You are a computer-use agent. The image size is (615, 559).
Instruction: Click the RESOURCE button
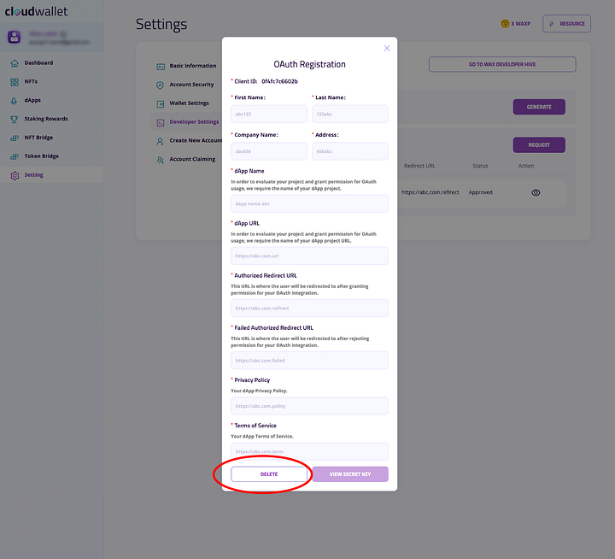coord(567,24)
